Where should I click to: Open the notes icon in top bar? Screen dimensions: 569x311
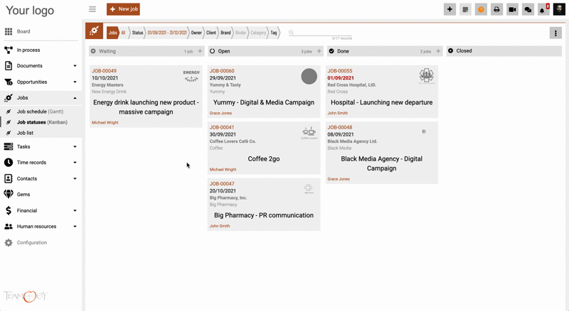(465, 9)
